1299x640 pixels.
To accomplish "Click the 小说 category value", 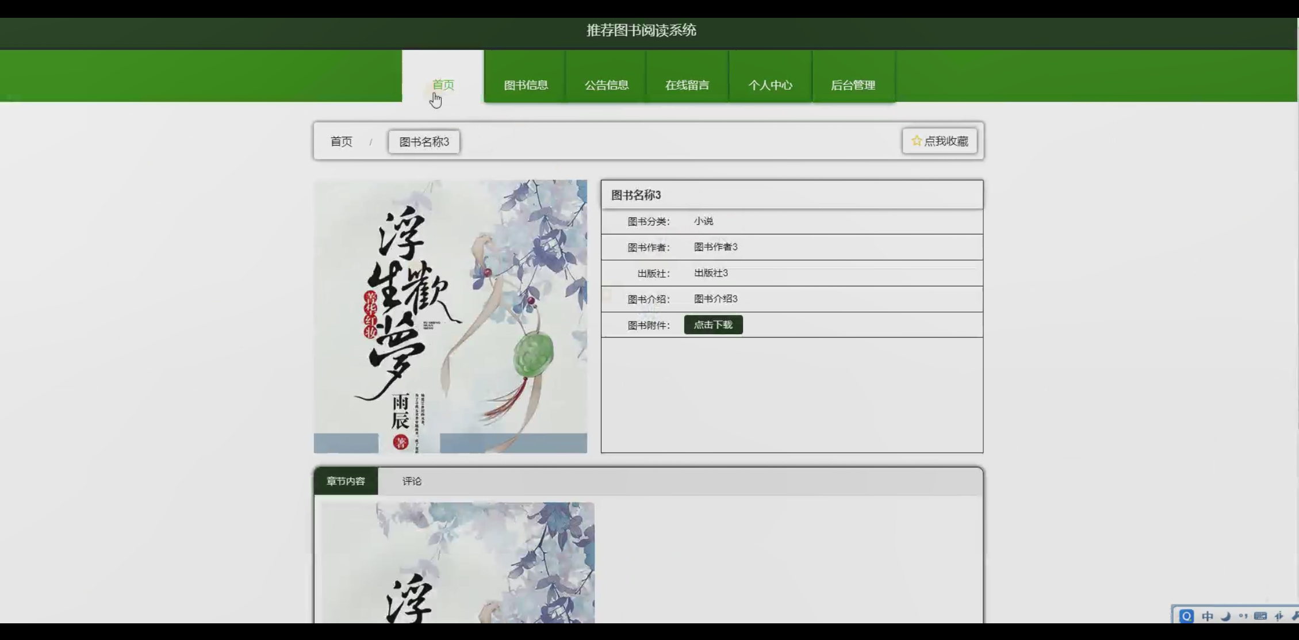I will click(x=703, y=221).
